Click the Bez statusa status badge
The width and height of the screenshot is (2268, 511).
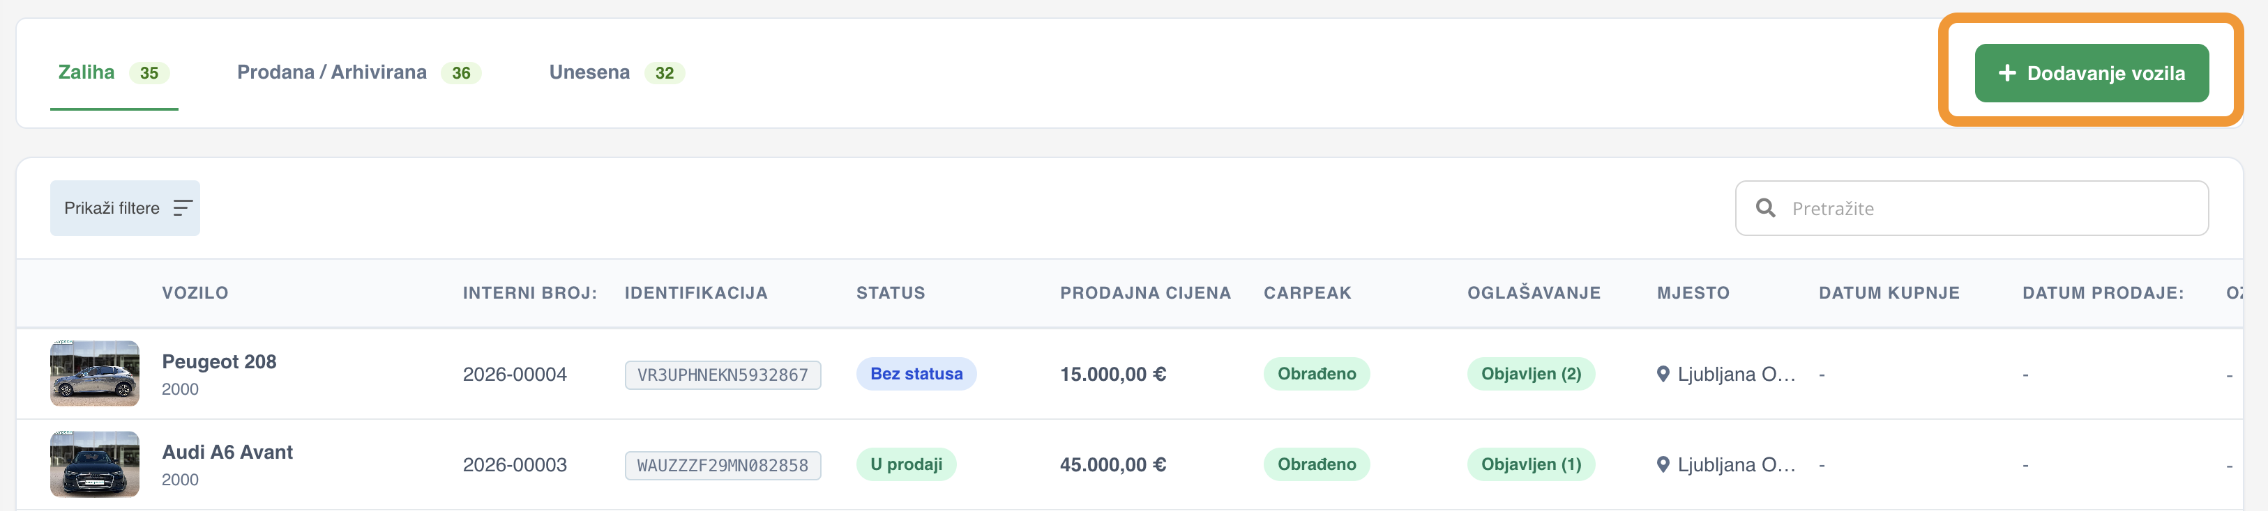(x=916, y=374)
